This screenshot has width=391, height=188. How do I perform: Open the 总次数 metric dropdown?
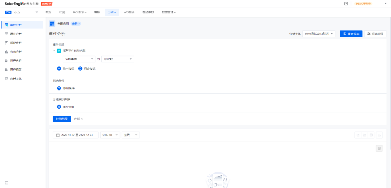[118, 59]
